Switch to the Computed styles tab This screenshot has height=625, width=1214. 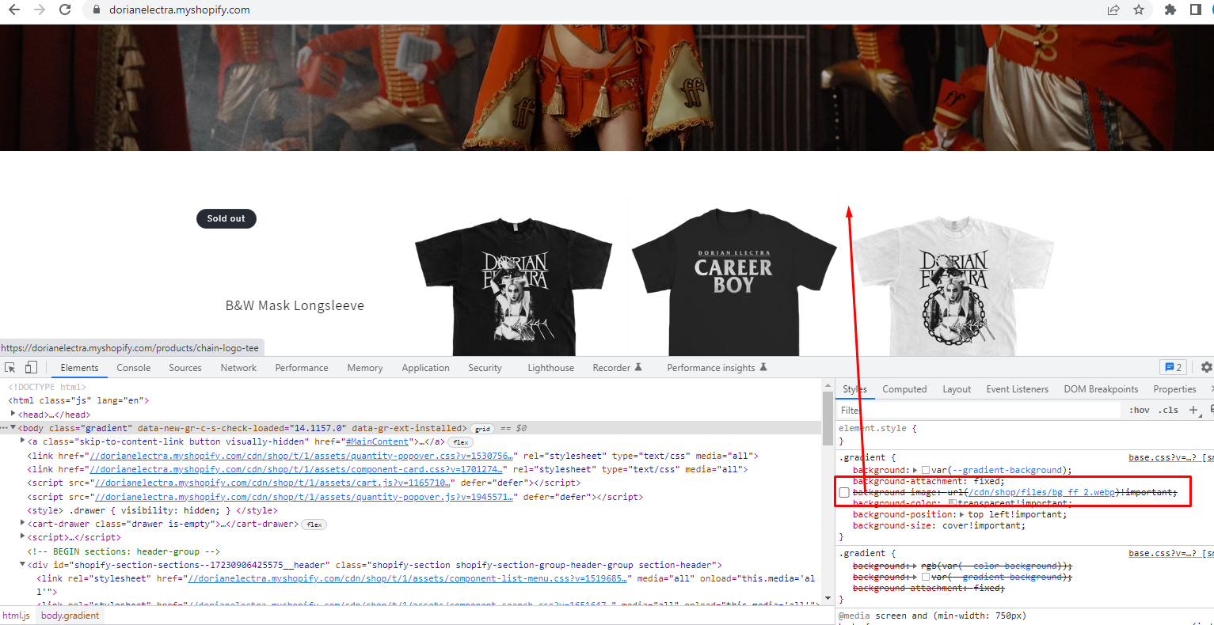[x=904, y=389]
